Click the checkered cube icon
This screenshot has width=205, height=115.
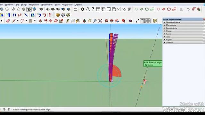tap(68, 15)
